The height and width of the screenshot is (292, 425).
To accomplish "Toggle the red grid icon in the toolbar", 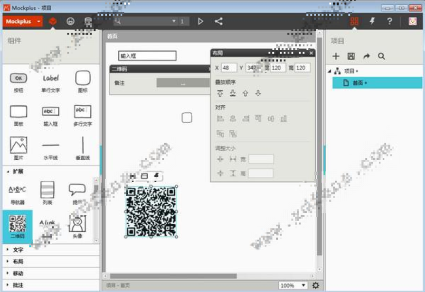I will (x=354, y=21).
